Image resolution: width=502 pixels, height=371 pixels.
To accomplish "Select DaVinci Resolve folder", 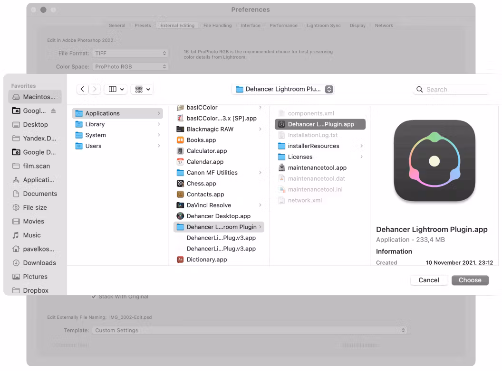I will tap(219, 205).
